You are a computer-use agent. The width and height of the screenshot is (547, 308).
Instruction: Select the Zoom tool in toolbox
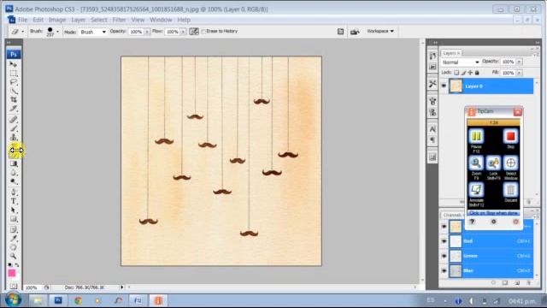click(x=14, y=256)
